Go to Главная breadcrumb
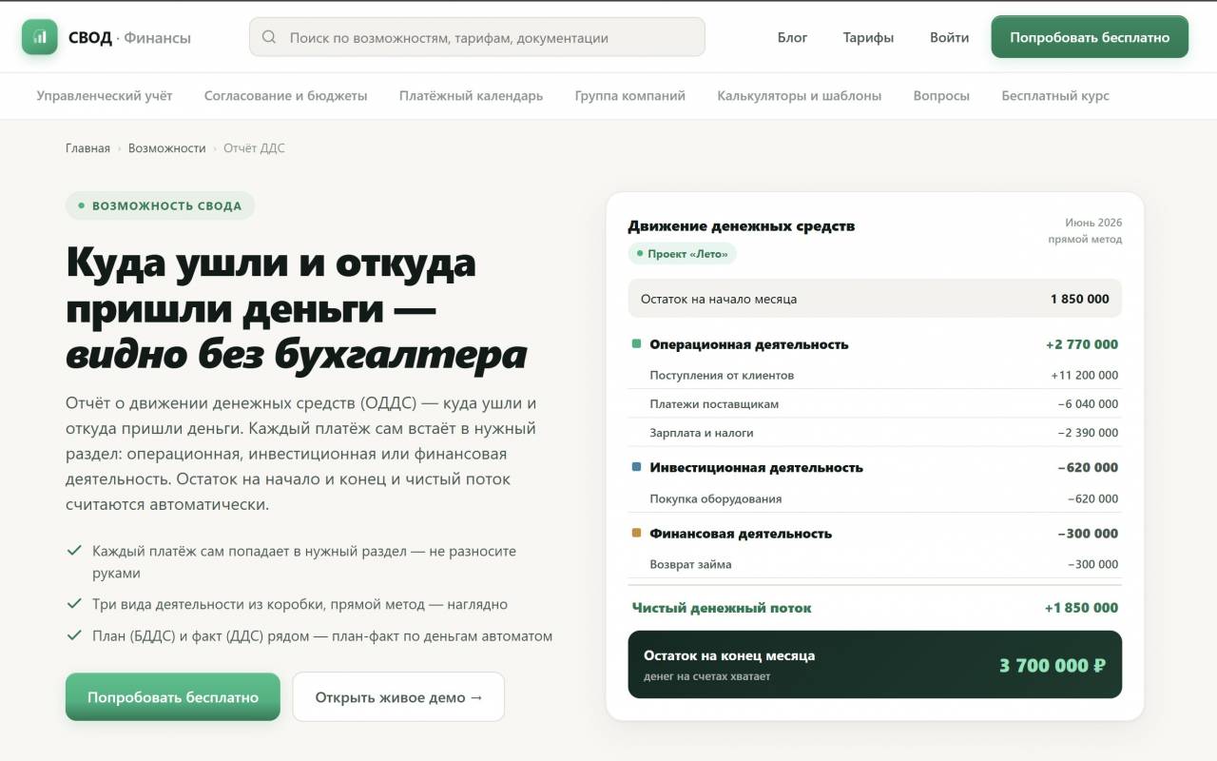The height and width of the screenshot is (761, 1217). tap(87, 148)
